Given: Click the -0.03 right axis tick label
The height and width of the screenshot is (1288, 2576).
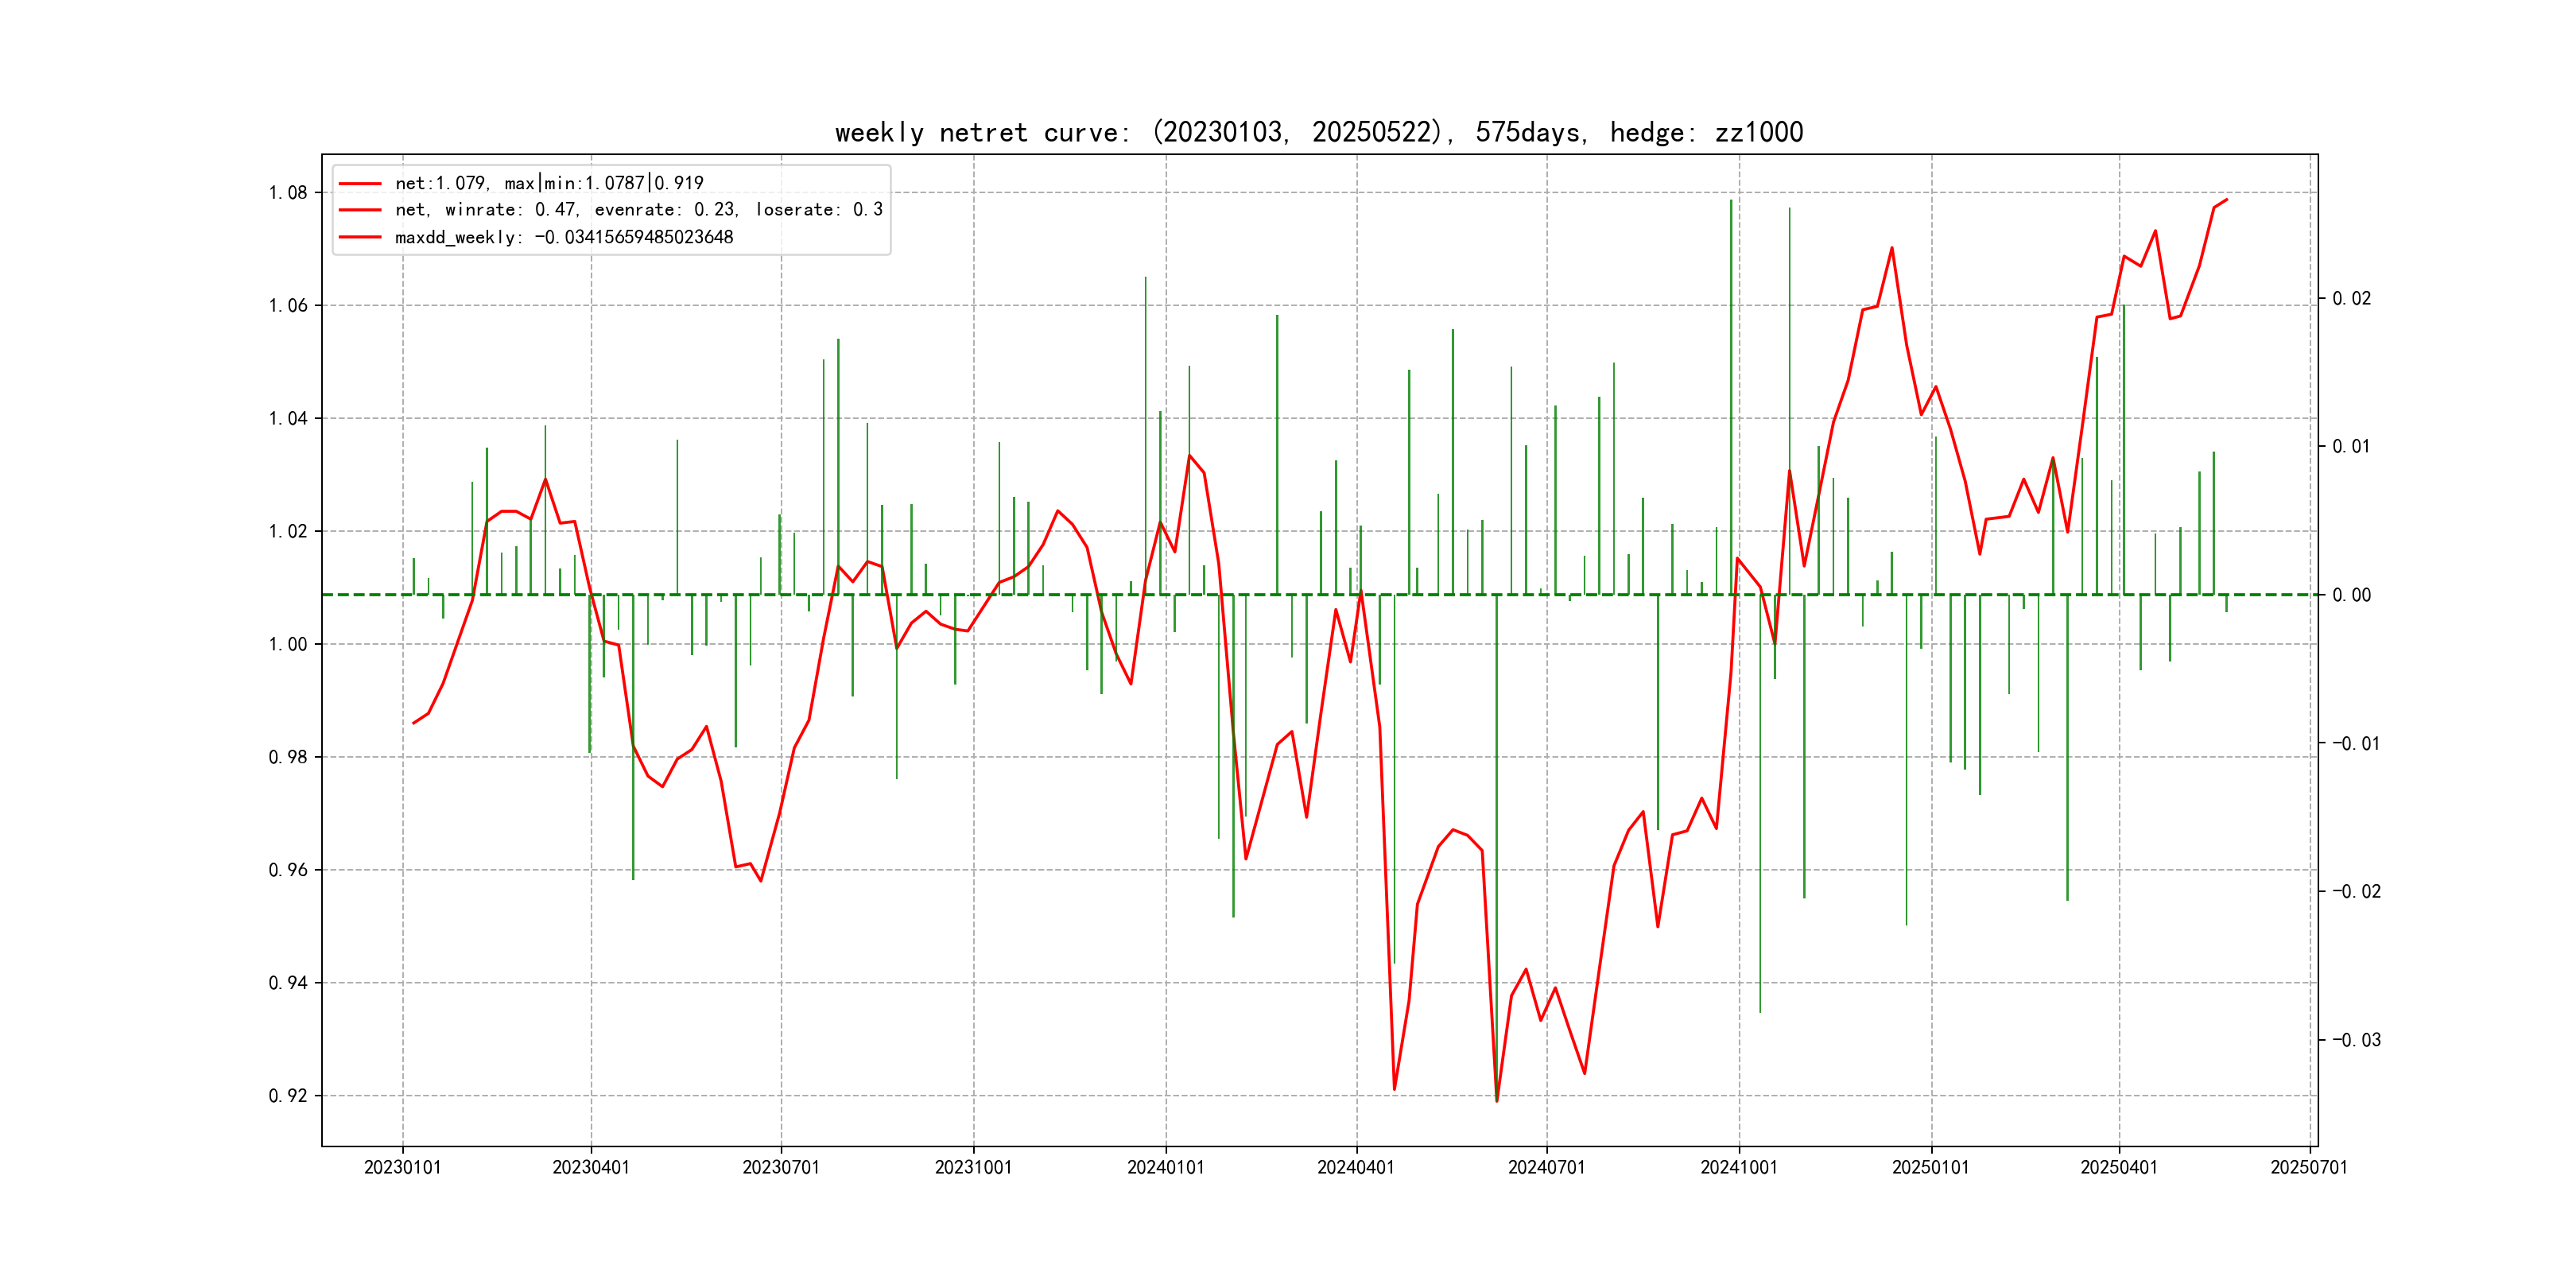Looking at the screenshot, I should 2356,1040.
